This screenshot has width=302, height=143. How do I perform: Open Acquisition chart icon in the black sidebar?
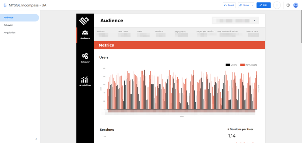(85, 80)
